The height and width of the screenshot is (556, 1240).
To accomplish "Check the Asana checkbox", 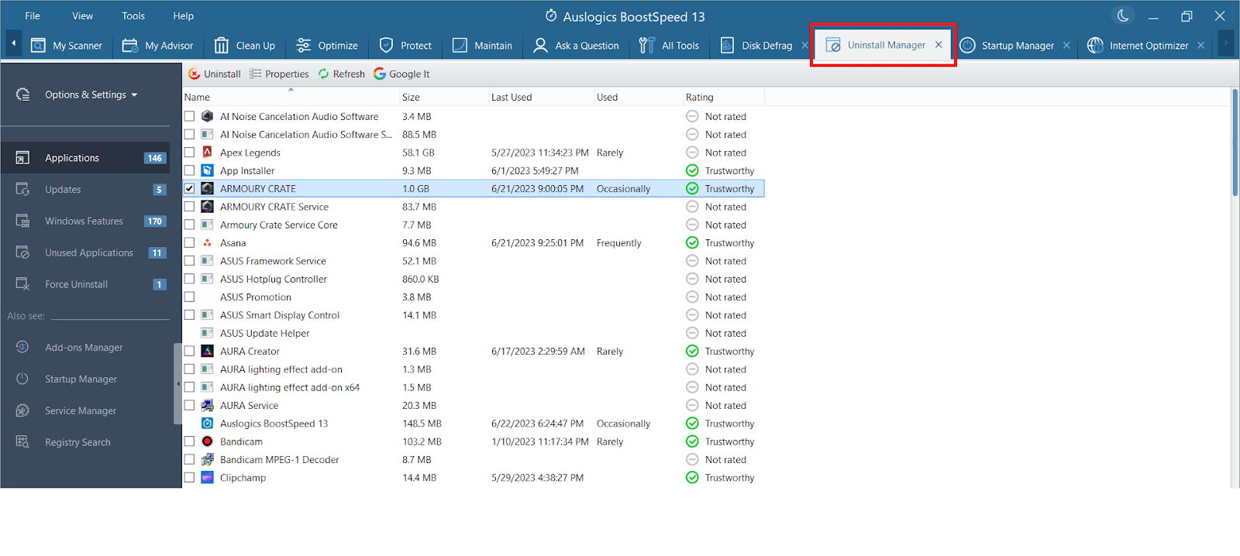I will coord(189,243).
